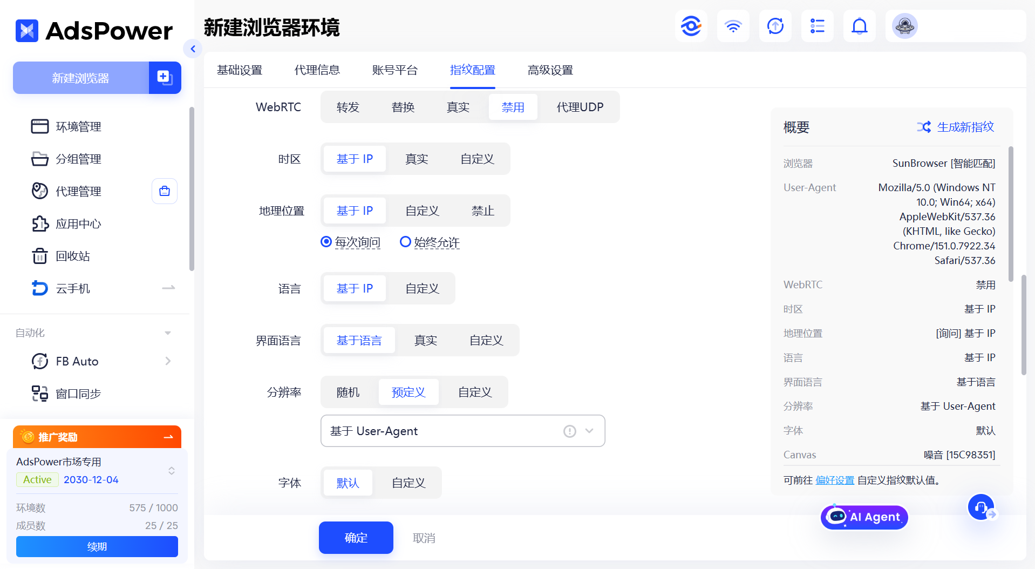Expand FB Auto submenu chevron

168,361
